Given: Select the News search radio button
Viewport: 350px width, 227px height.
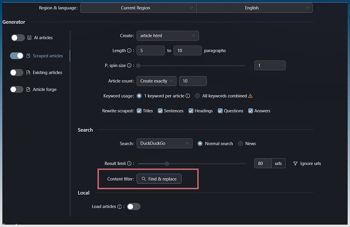Looking at the screenshot, I should [241, 144].
